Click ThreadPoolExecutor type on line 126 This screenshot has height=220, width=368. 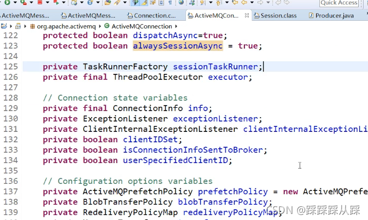point(157,77)
